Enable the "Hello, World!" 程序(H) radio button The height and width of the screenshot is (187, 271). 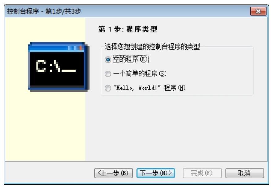108,88
